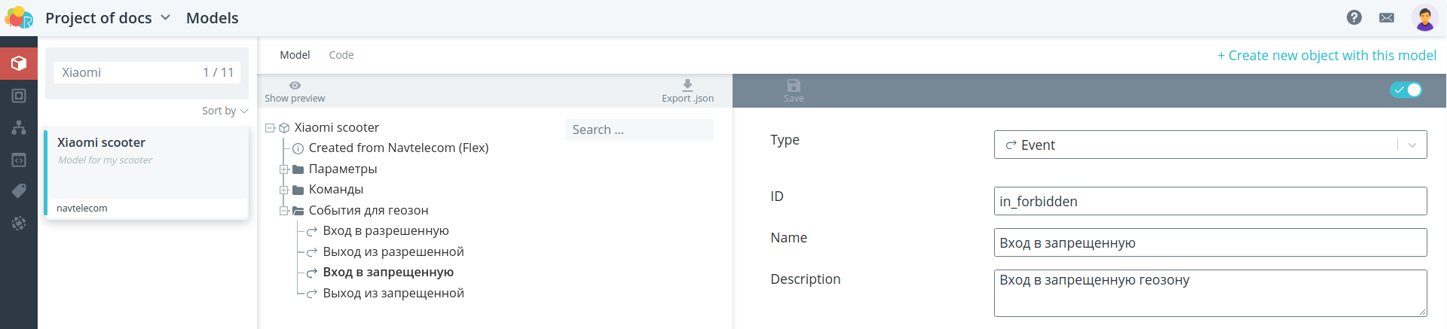Open the tags sidebar icon
This screenshot has height=329, width=1447.
(x=19, y=191)
